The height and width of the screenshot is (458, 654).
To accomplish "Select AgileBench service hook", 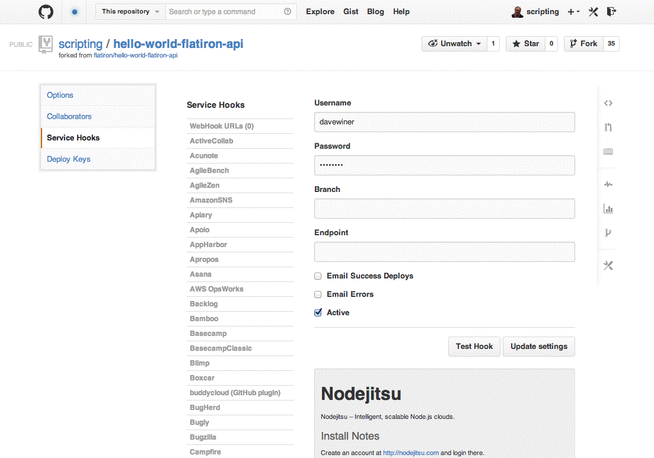I will pos(240,171).
